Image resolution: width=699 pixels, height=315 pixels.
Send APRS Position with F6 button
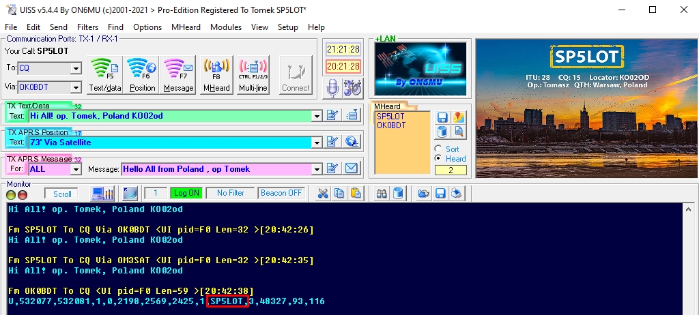click(x=142, y=75)
